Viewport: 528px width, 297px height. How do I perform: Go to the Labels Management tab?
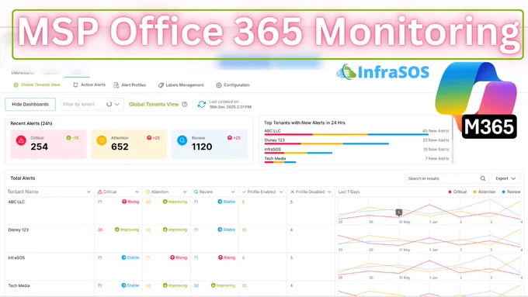point(181,85)
